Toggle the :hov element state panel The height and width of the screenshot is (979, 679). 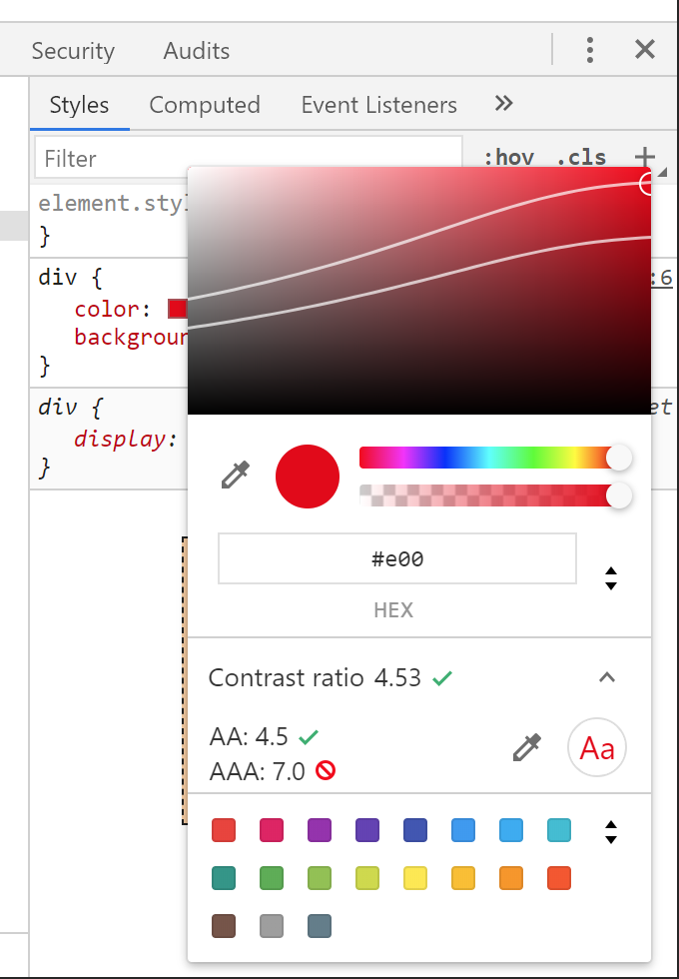(x=508, y=157)
